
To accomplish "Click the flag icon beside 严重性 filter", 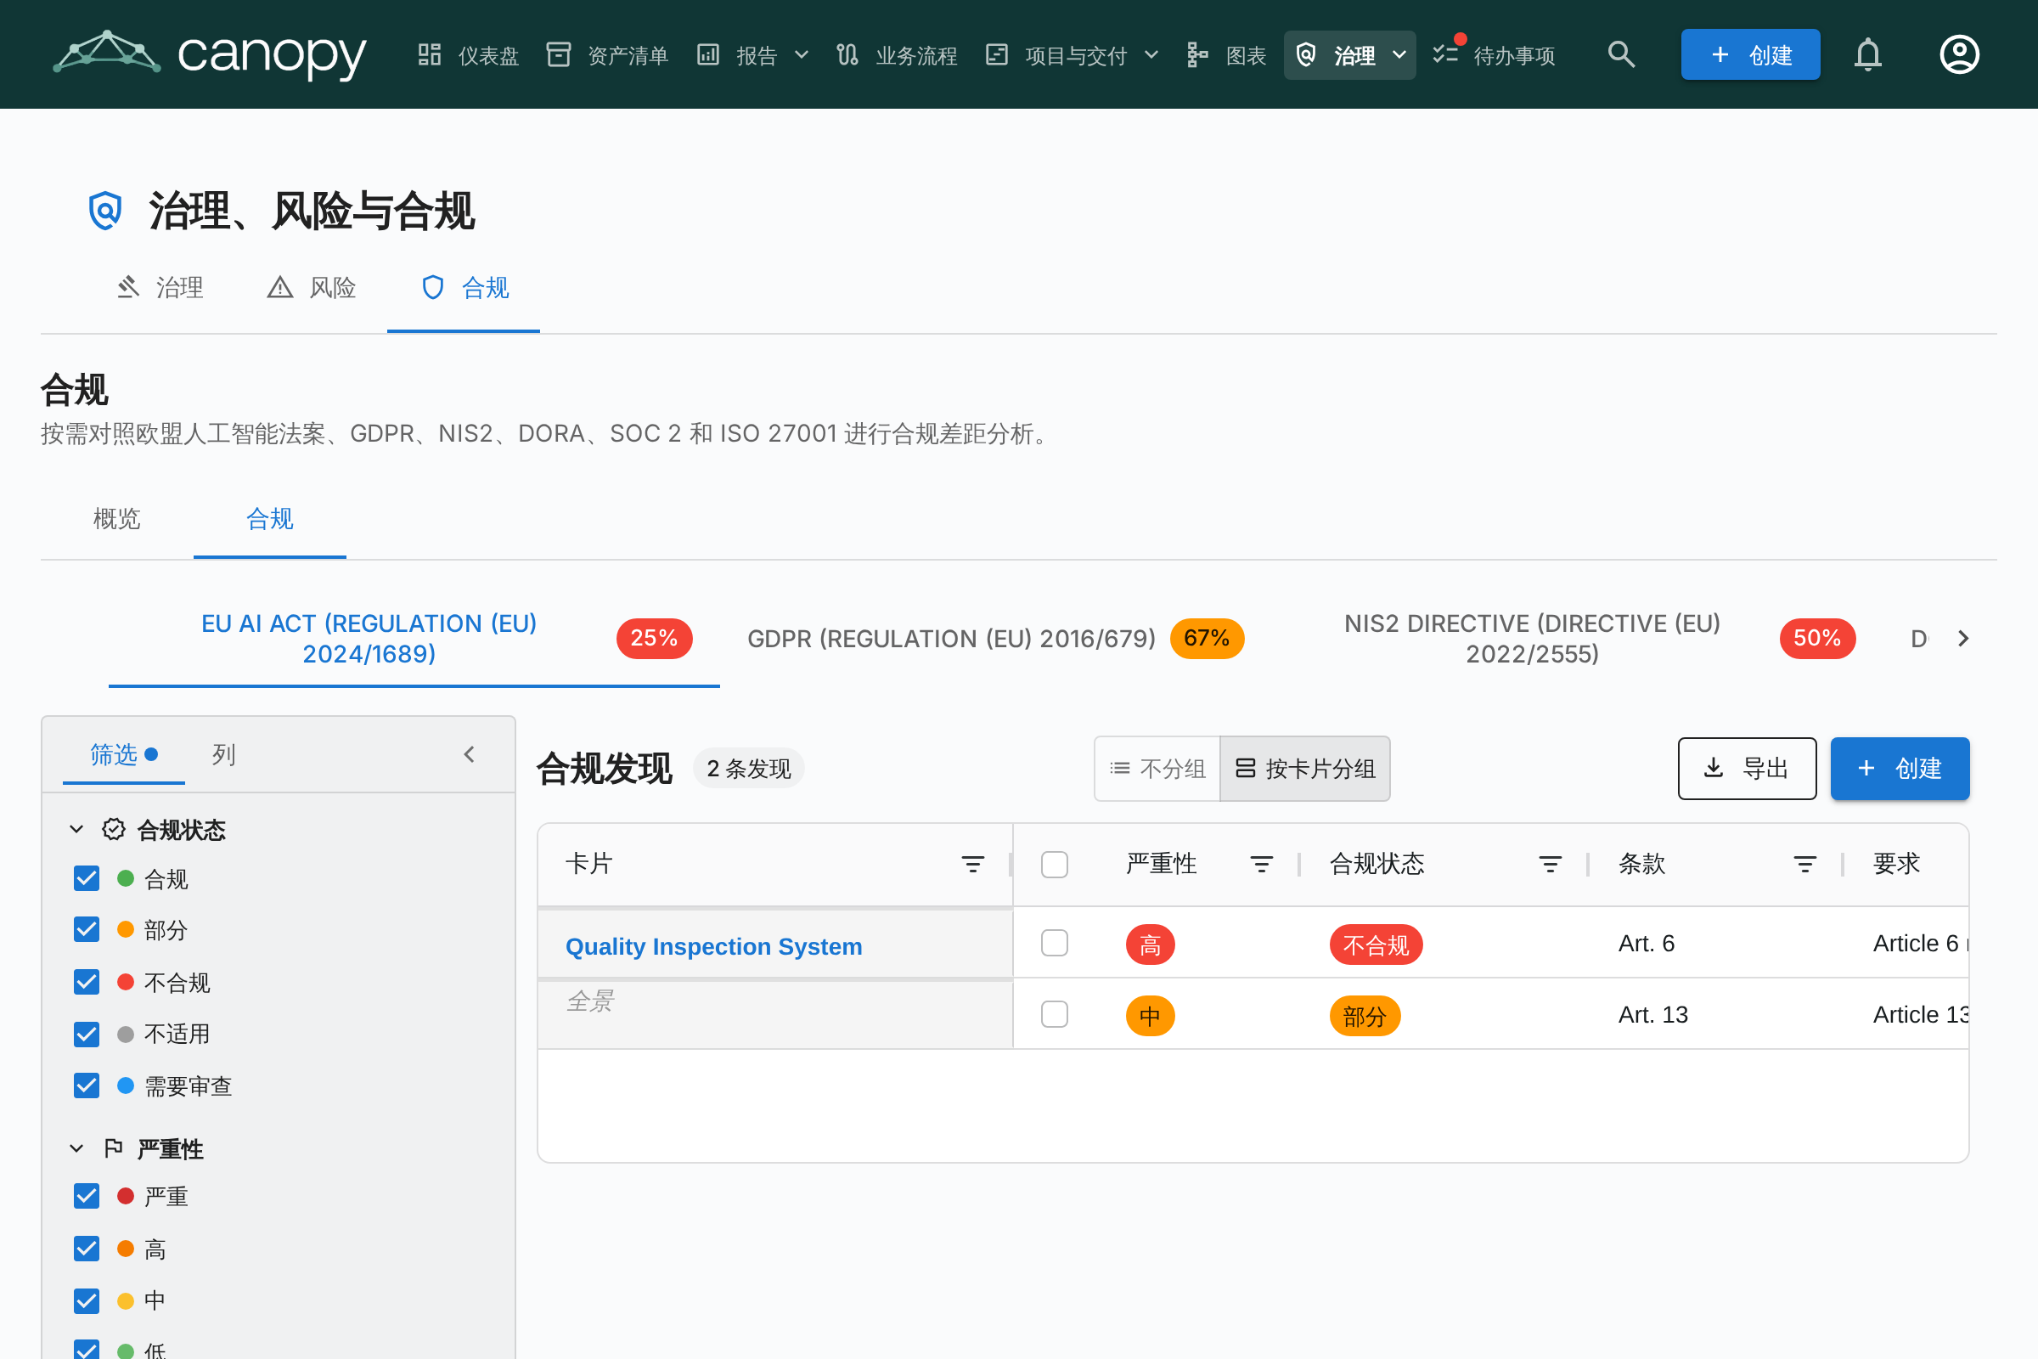I will pos(114,1148).
